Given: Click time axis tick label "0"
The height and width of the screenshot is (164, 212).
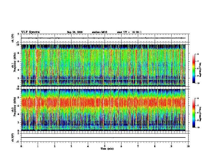Looking at the screenshot, I should (x=21, y=146).
